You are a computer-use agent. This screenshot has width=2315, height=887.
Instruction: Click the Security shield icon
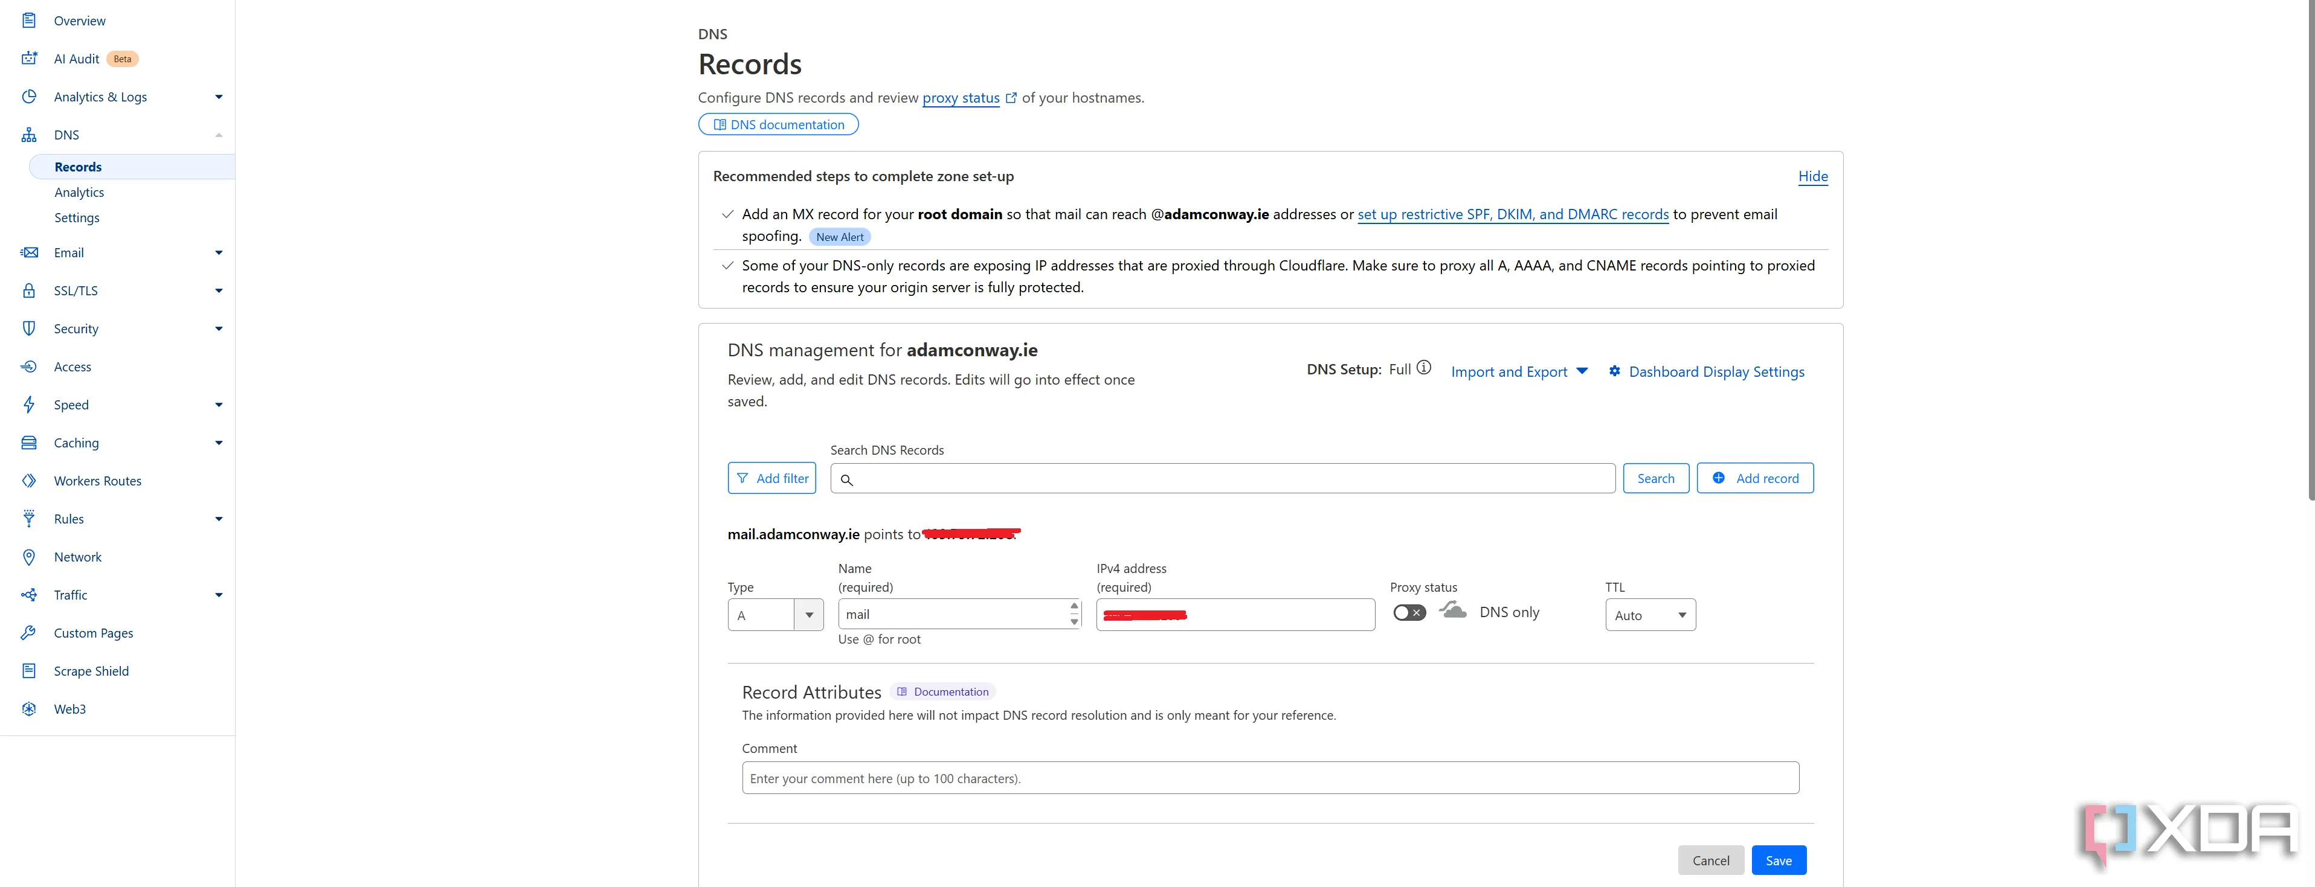(x=29, y=328)
